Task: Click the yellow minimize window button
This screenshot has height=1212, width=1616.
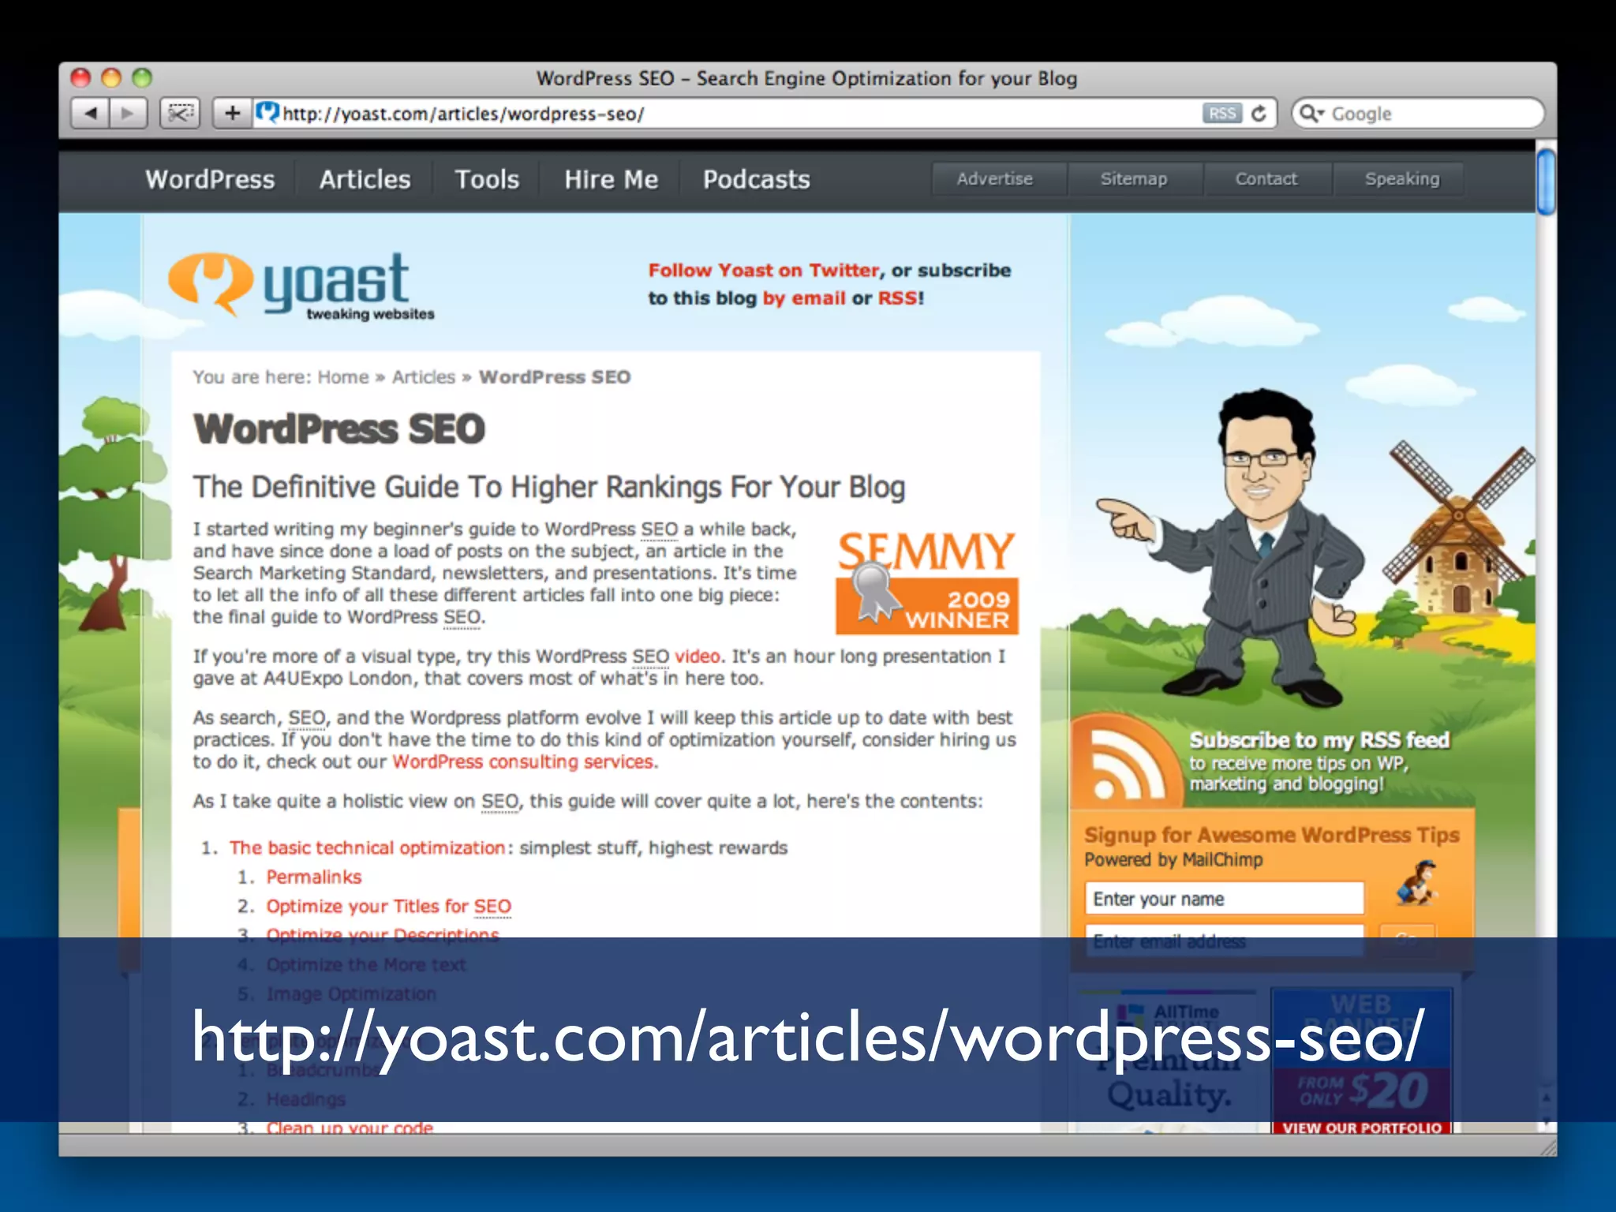Action: click(x=111, y=77)
